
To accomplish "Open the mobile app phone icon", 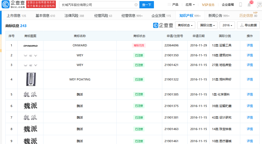I will click(241, 5).
